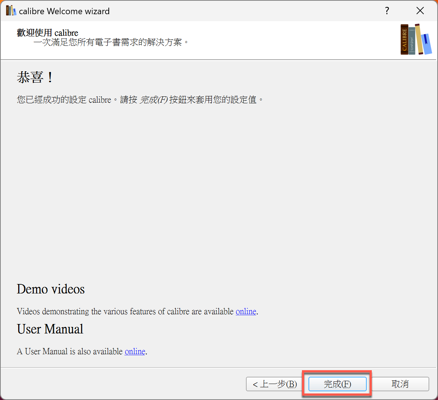Click the calibre books logo in header

point(416,39)
